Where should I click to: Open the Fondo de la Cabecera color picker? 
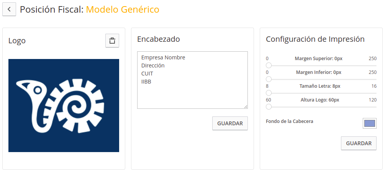point(370,123)
